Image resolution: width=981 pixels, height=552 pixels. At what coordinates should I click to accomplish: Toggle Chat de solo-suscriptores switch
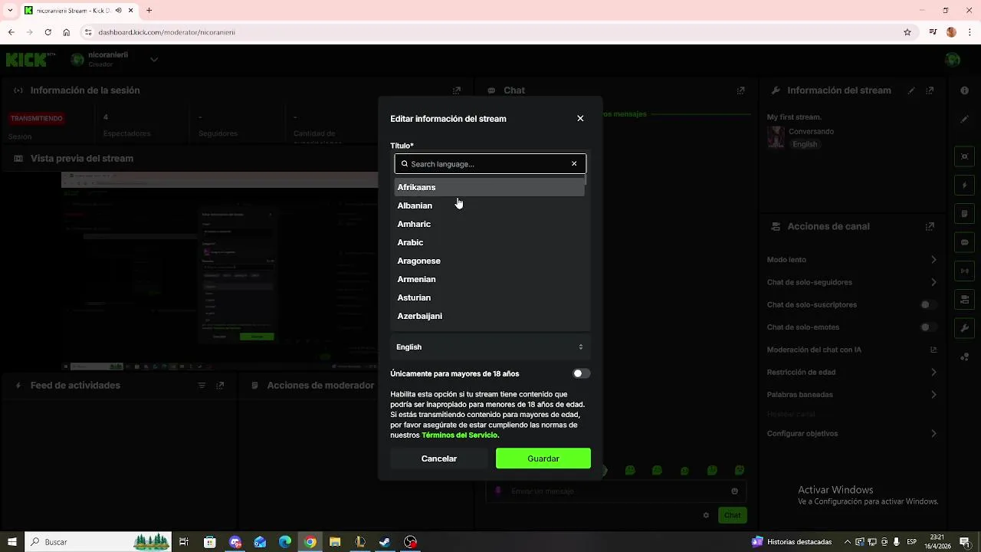[x=928, y=305]
